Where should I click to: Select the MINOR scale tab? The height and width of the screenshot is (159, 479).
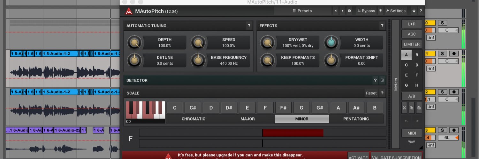pos(302,119)
